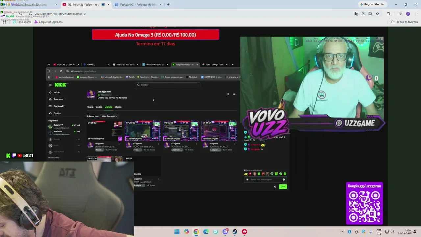Click the share icon on uzzgame's channel

227,94
